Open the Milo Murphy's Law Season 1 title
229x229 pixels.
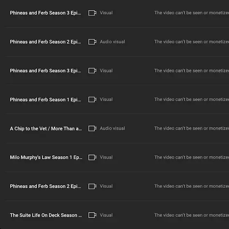coord(46,157)
